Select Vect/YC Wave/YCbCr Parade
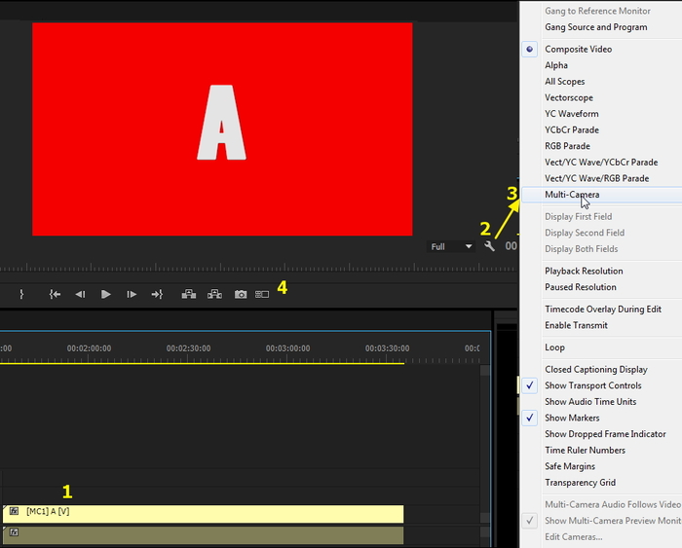This screenshot has height=548, width=682. click(x=602, y=163)
